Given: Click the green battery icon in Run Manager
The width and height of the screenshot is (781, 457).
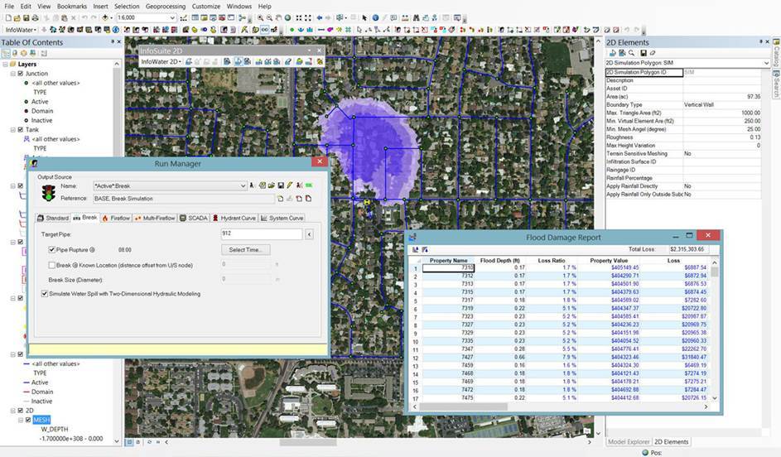Looking at the screenshot, I should pyautogui.click(x=309, y=185).
